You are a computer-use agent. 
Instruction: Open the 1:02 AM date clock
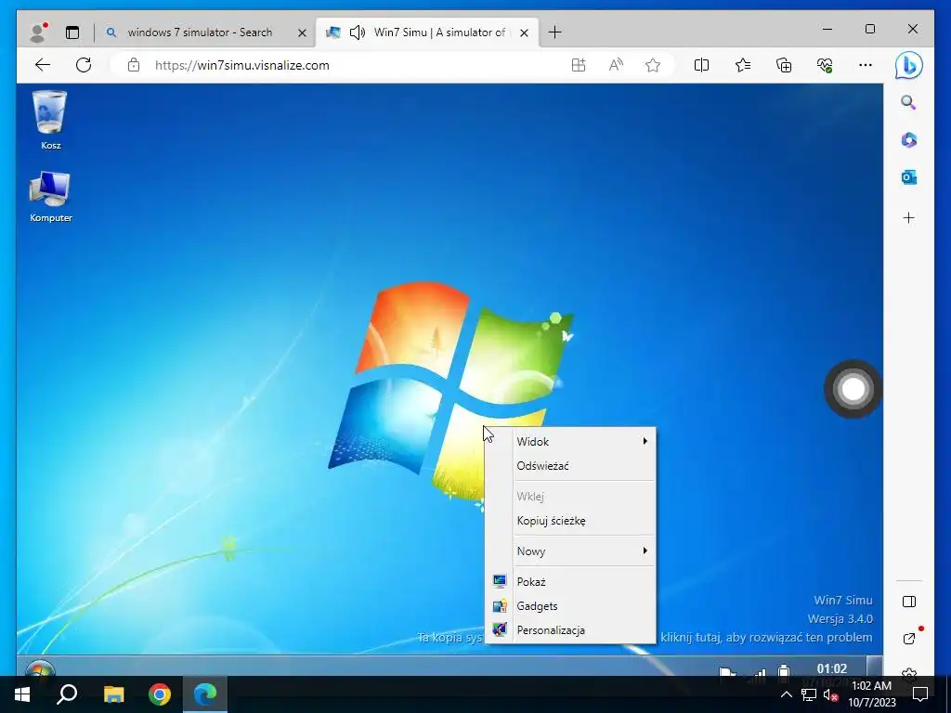872,694
